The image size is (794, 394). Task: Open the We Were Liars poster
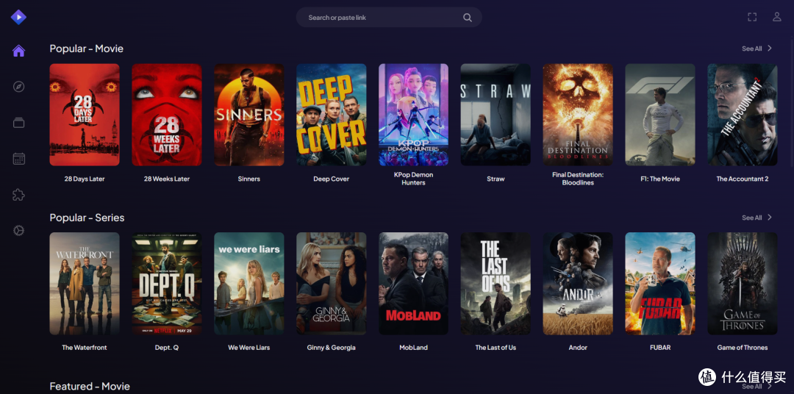click(248, 284)
